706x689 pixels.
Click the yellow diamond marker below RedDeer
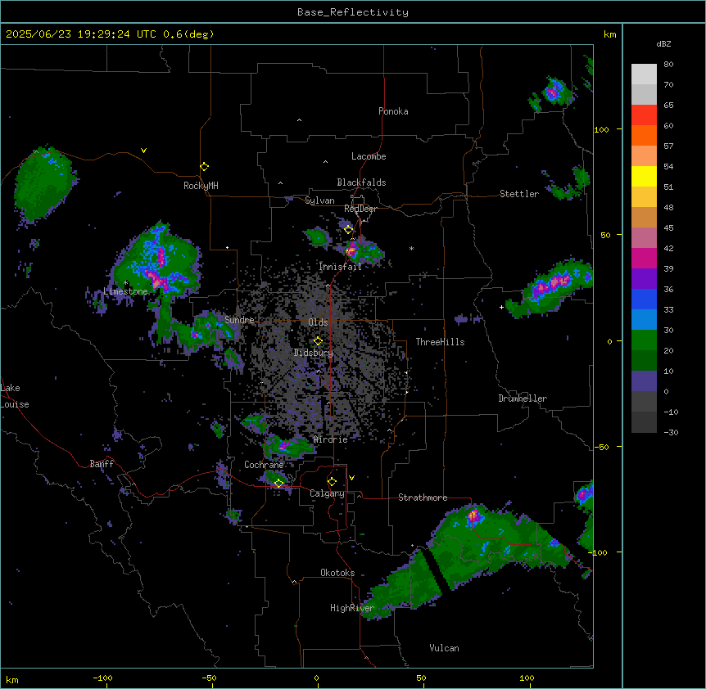click(x=349, y=230)
